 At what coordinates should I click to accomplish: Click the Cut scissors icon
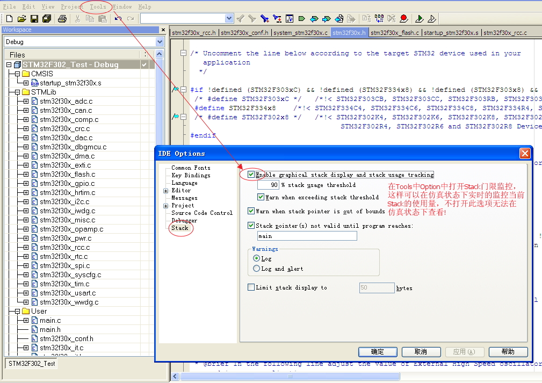pyautogui.click(x=77, y=19)
